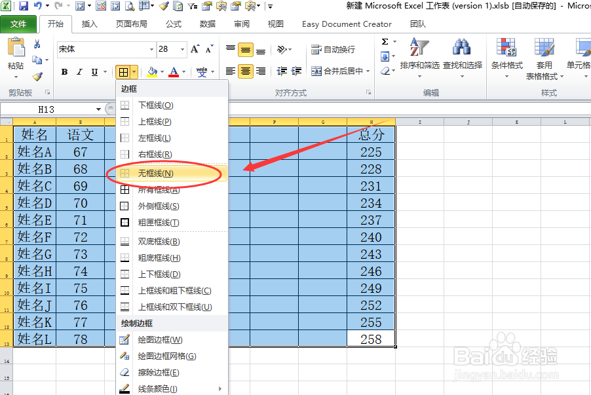Click the Fill down arrow icon
This screenshot has height=395, width=591.
click(385, 56)
